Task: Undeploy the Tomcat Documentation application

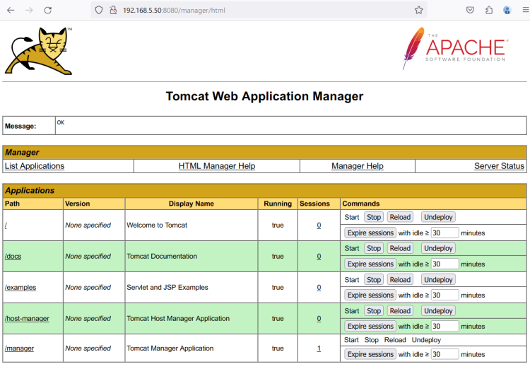Action: tap(438, 248)
